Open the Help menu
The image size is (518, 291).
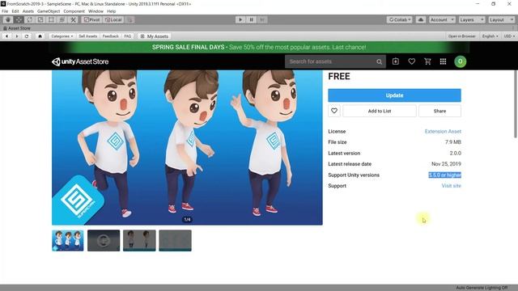click(112, 11)
